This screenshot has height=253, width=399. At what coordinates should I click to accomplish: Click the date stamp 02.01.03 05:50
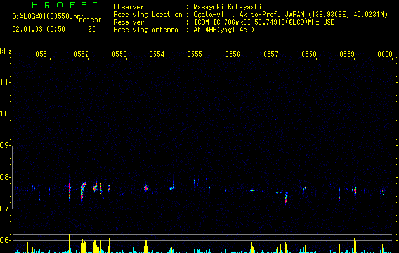pyautogui.click(x=39, y=29)
